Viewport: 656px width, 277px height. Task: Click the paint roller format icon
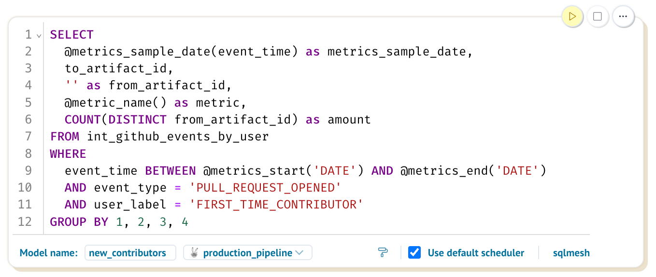click(x=383, y=252)
